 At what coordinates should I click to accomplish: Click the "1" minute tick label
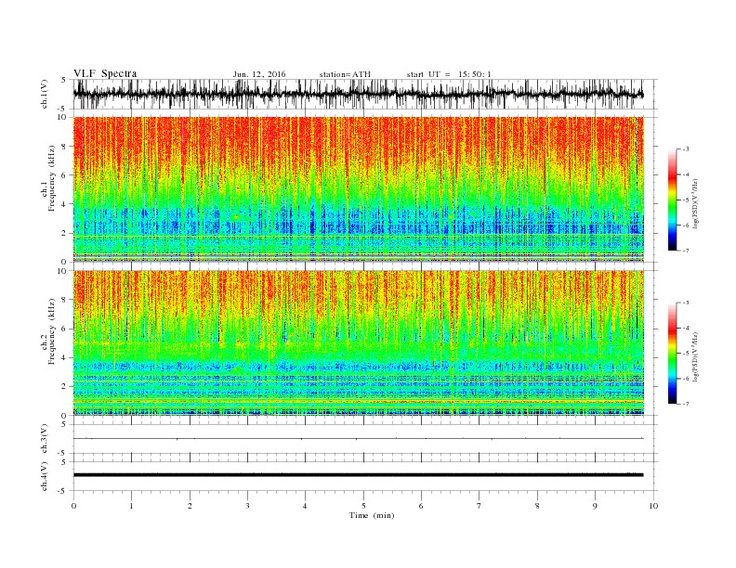[131, 506]
